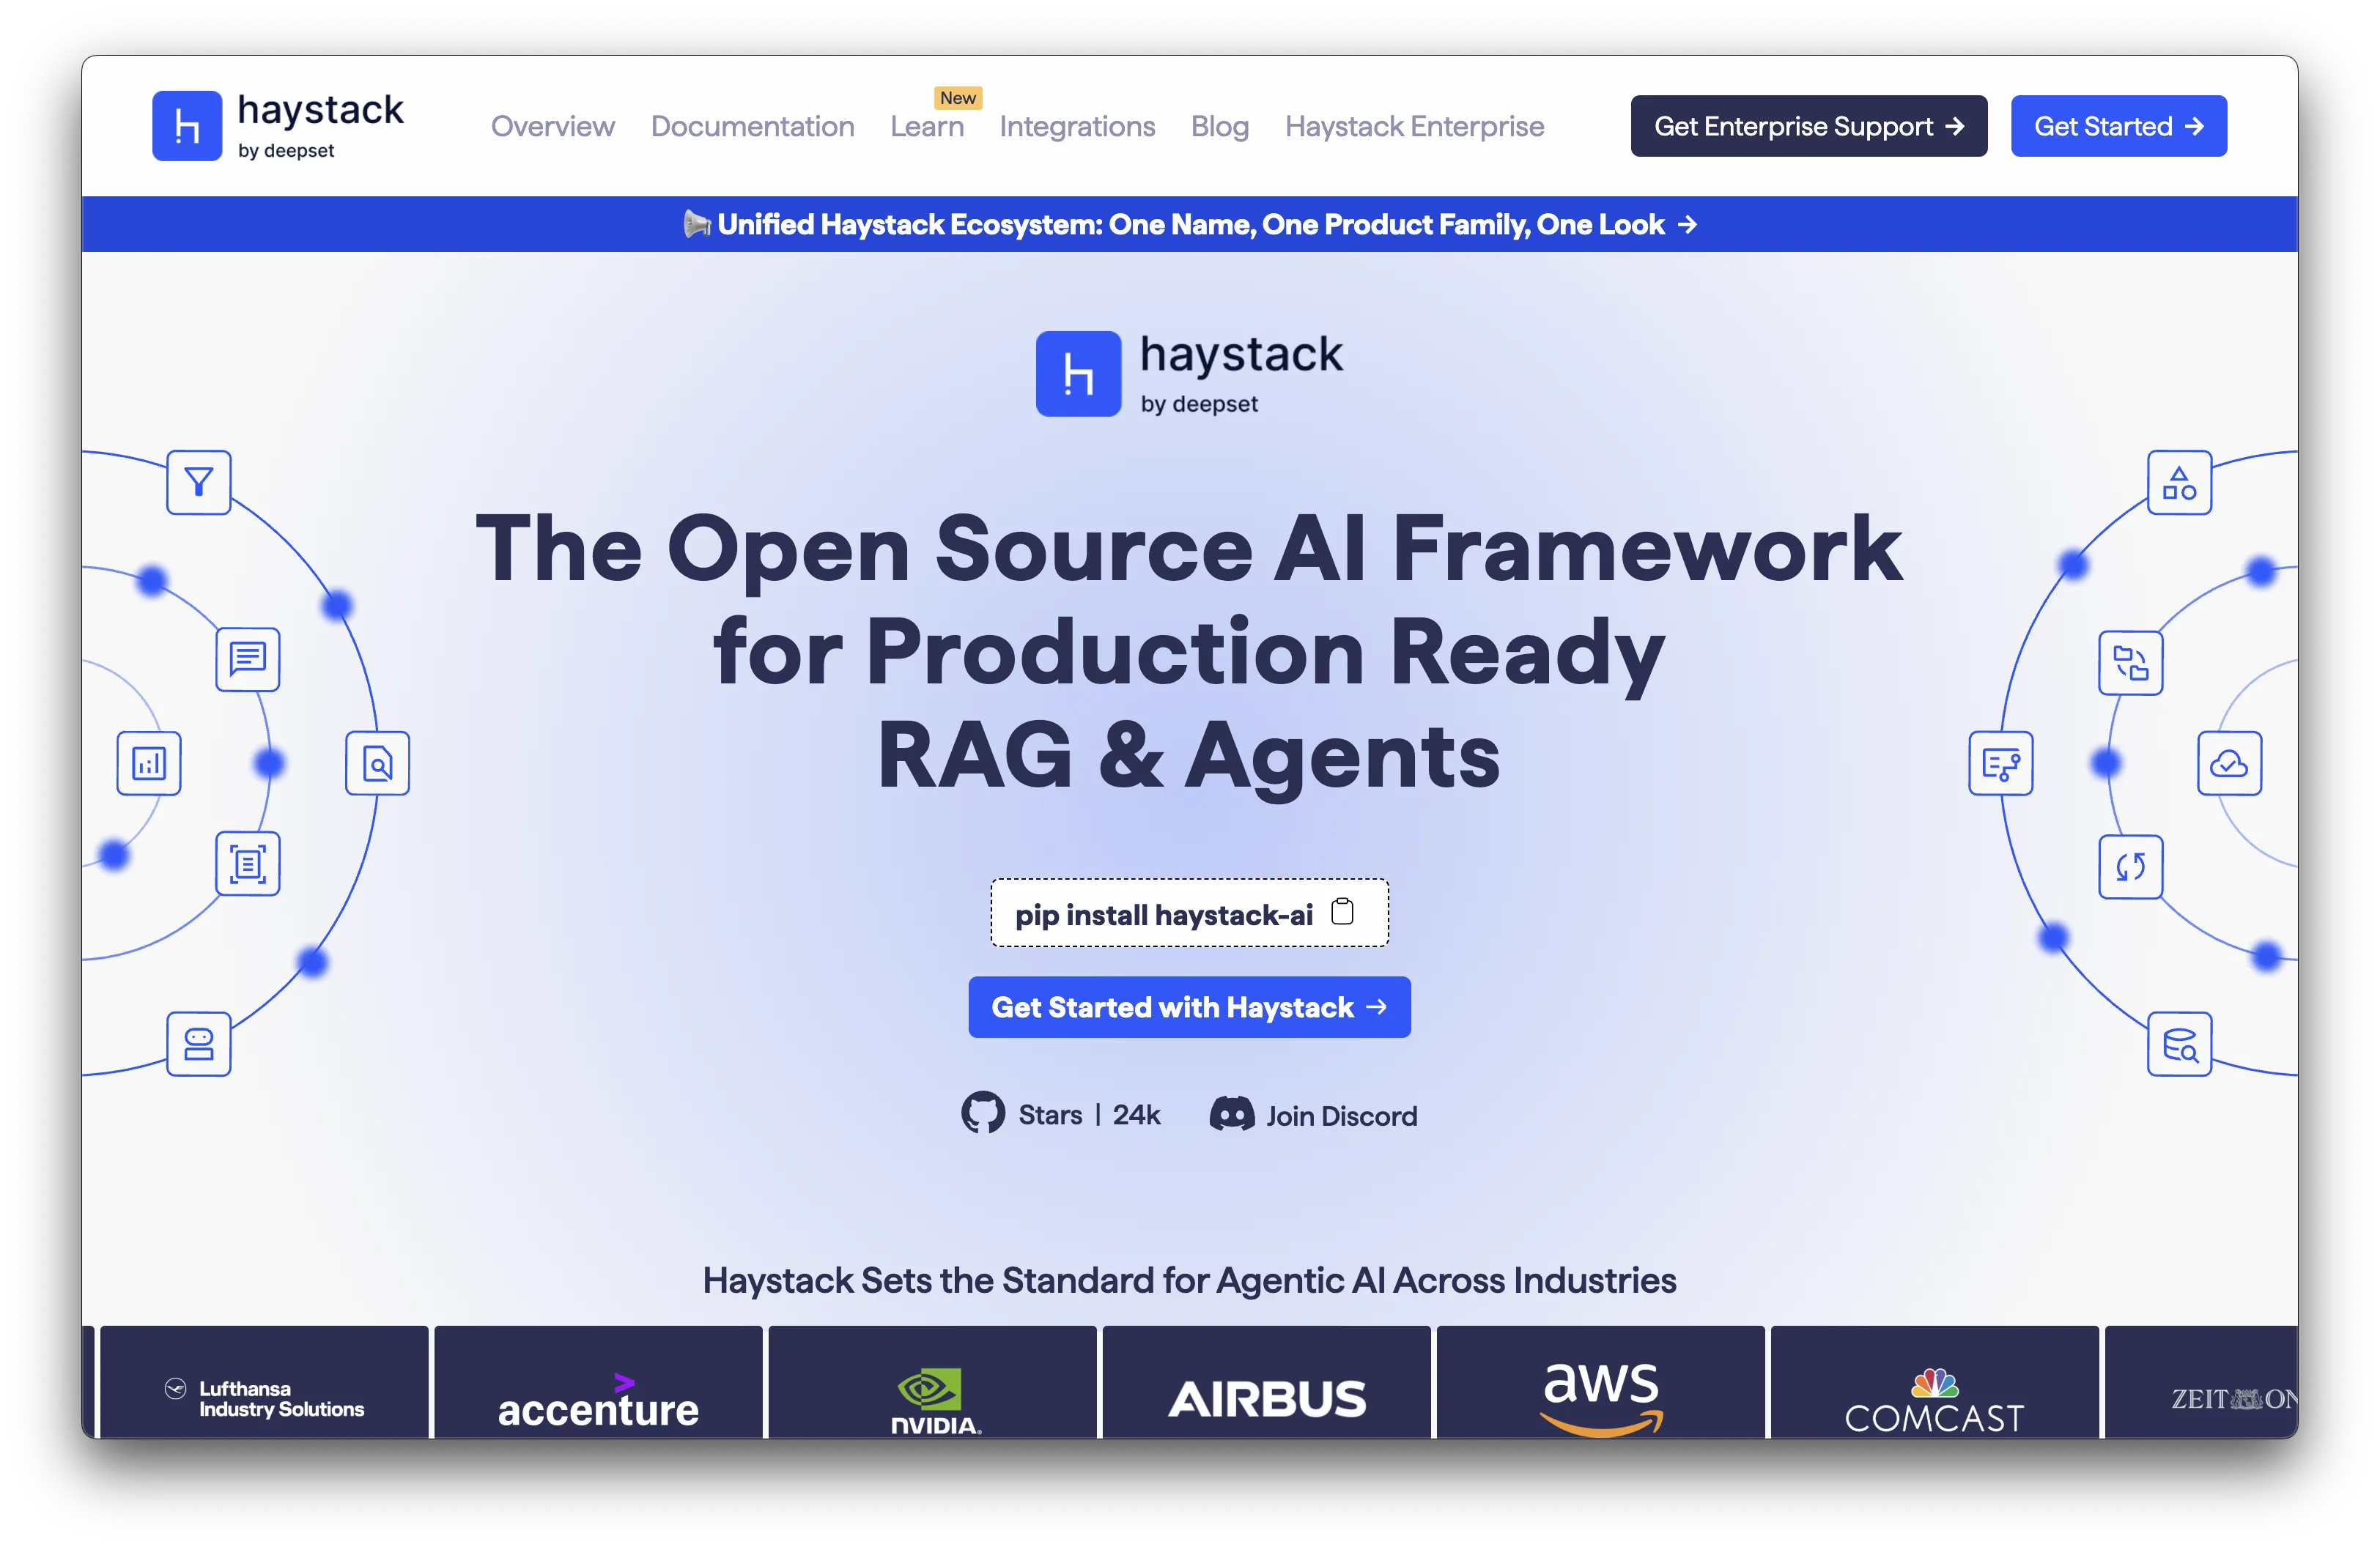Click the Discord logo icon
This screenshot has width=2380, height=1547.
tap(1231, 1114)
